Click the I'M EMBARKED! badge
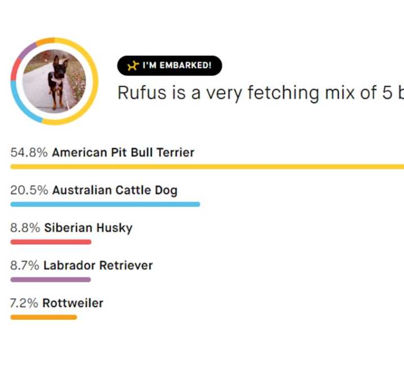 (169, 65)
